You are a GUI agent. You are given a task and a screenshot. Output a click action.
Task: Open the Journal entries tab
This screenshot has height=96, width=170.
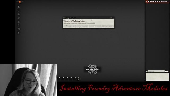(x=158, y=1)
